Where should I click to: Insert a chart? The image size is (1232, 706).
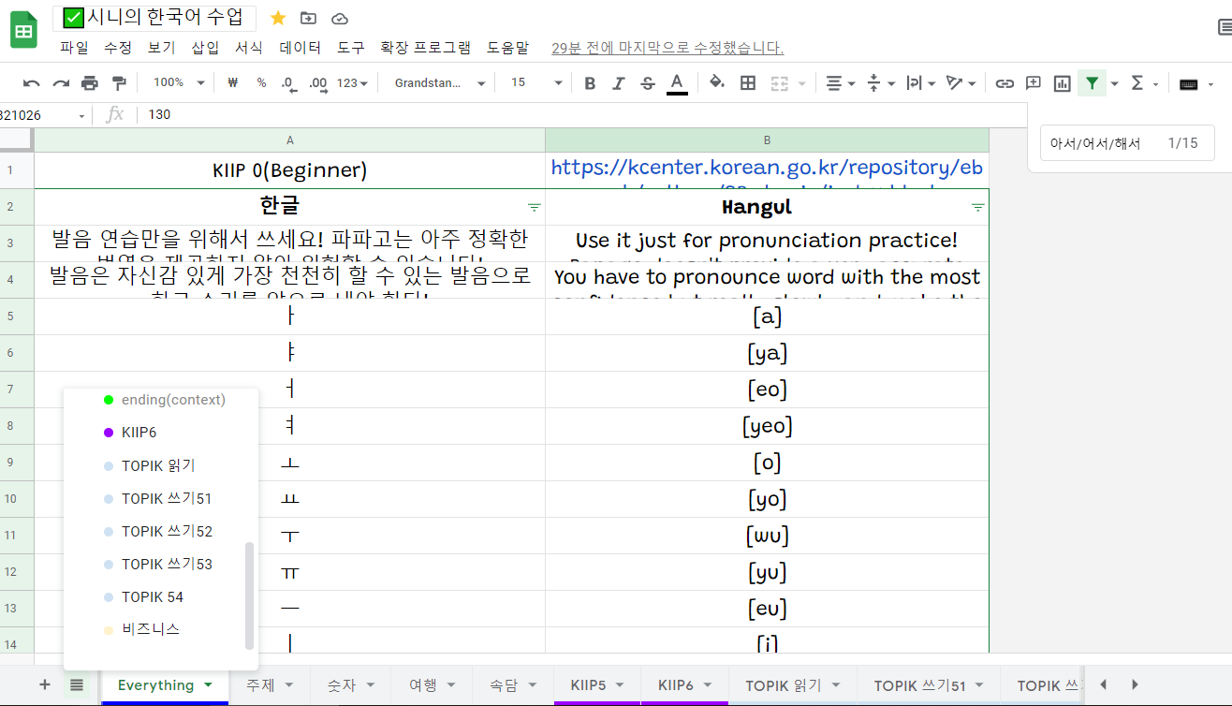[1061, 82]
